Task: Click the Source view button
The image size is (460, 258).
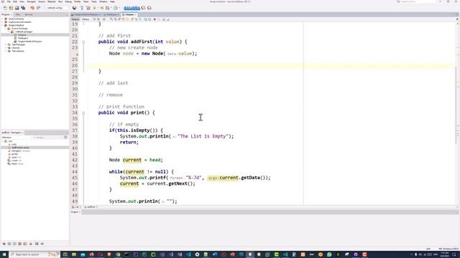Action: click(75, 19)
